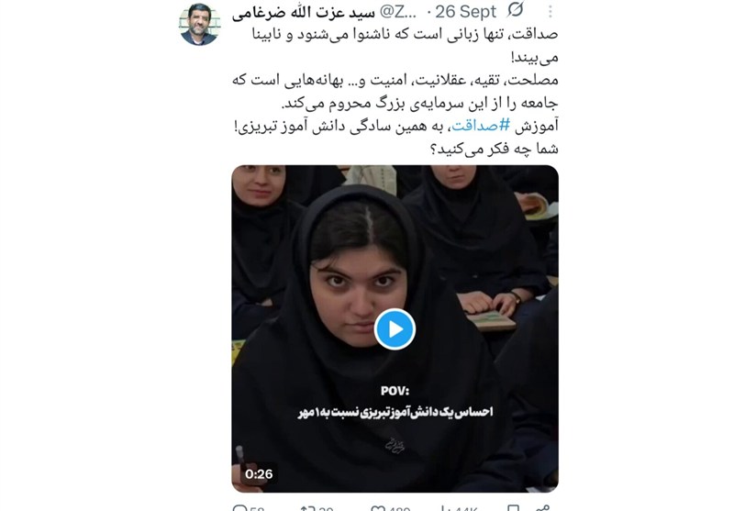Click the share icon

click(542, 508)
